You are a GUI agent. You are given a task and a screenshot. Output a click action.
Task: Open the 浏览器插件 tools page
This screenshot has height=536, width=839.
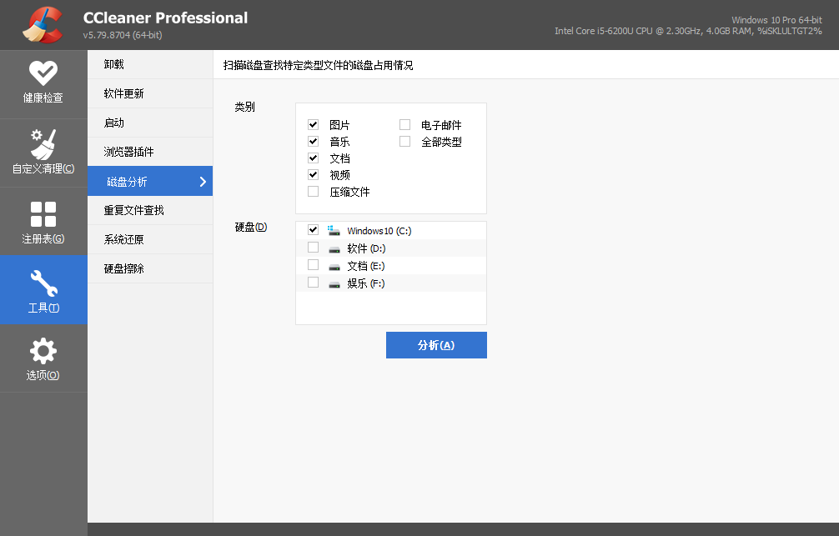point(150,152)
